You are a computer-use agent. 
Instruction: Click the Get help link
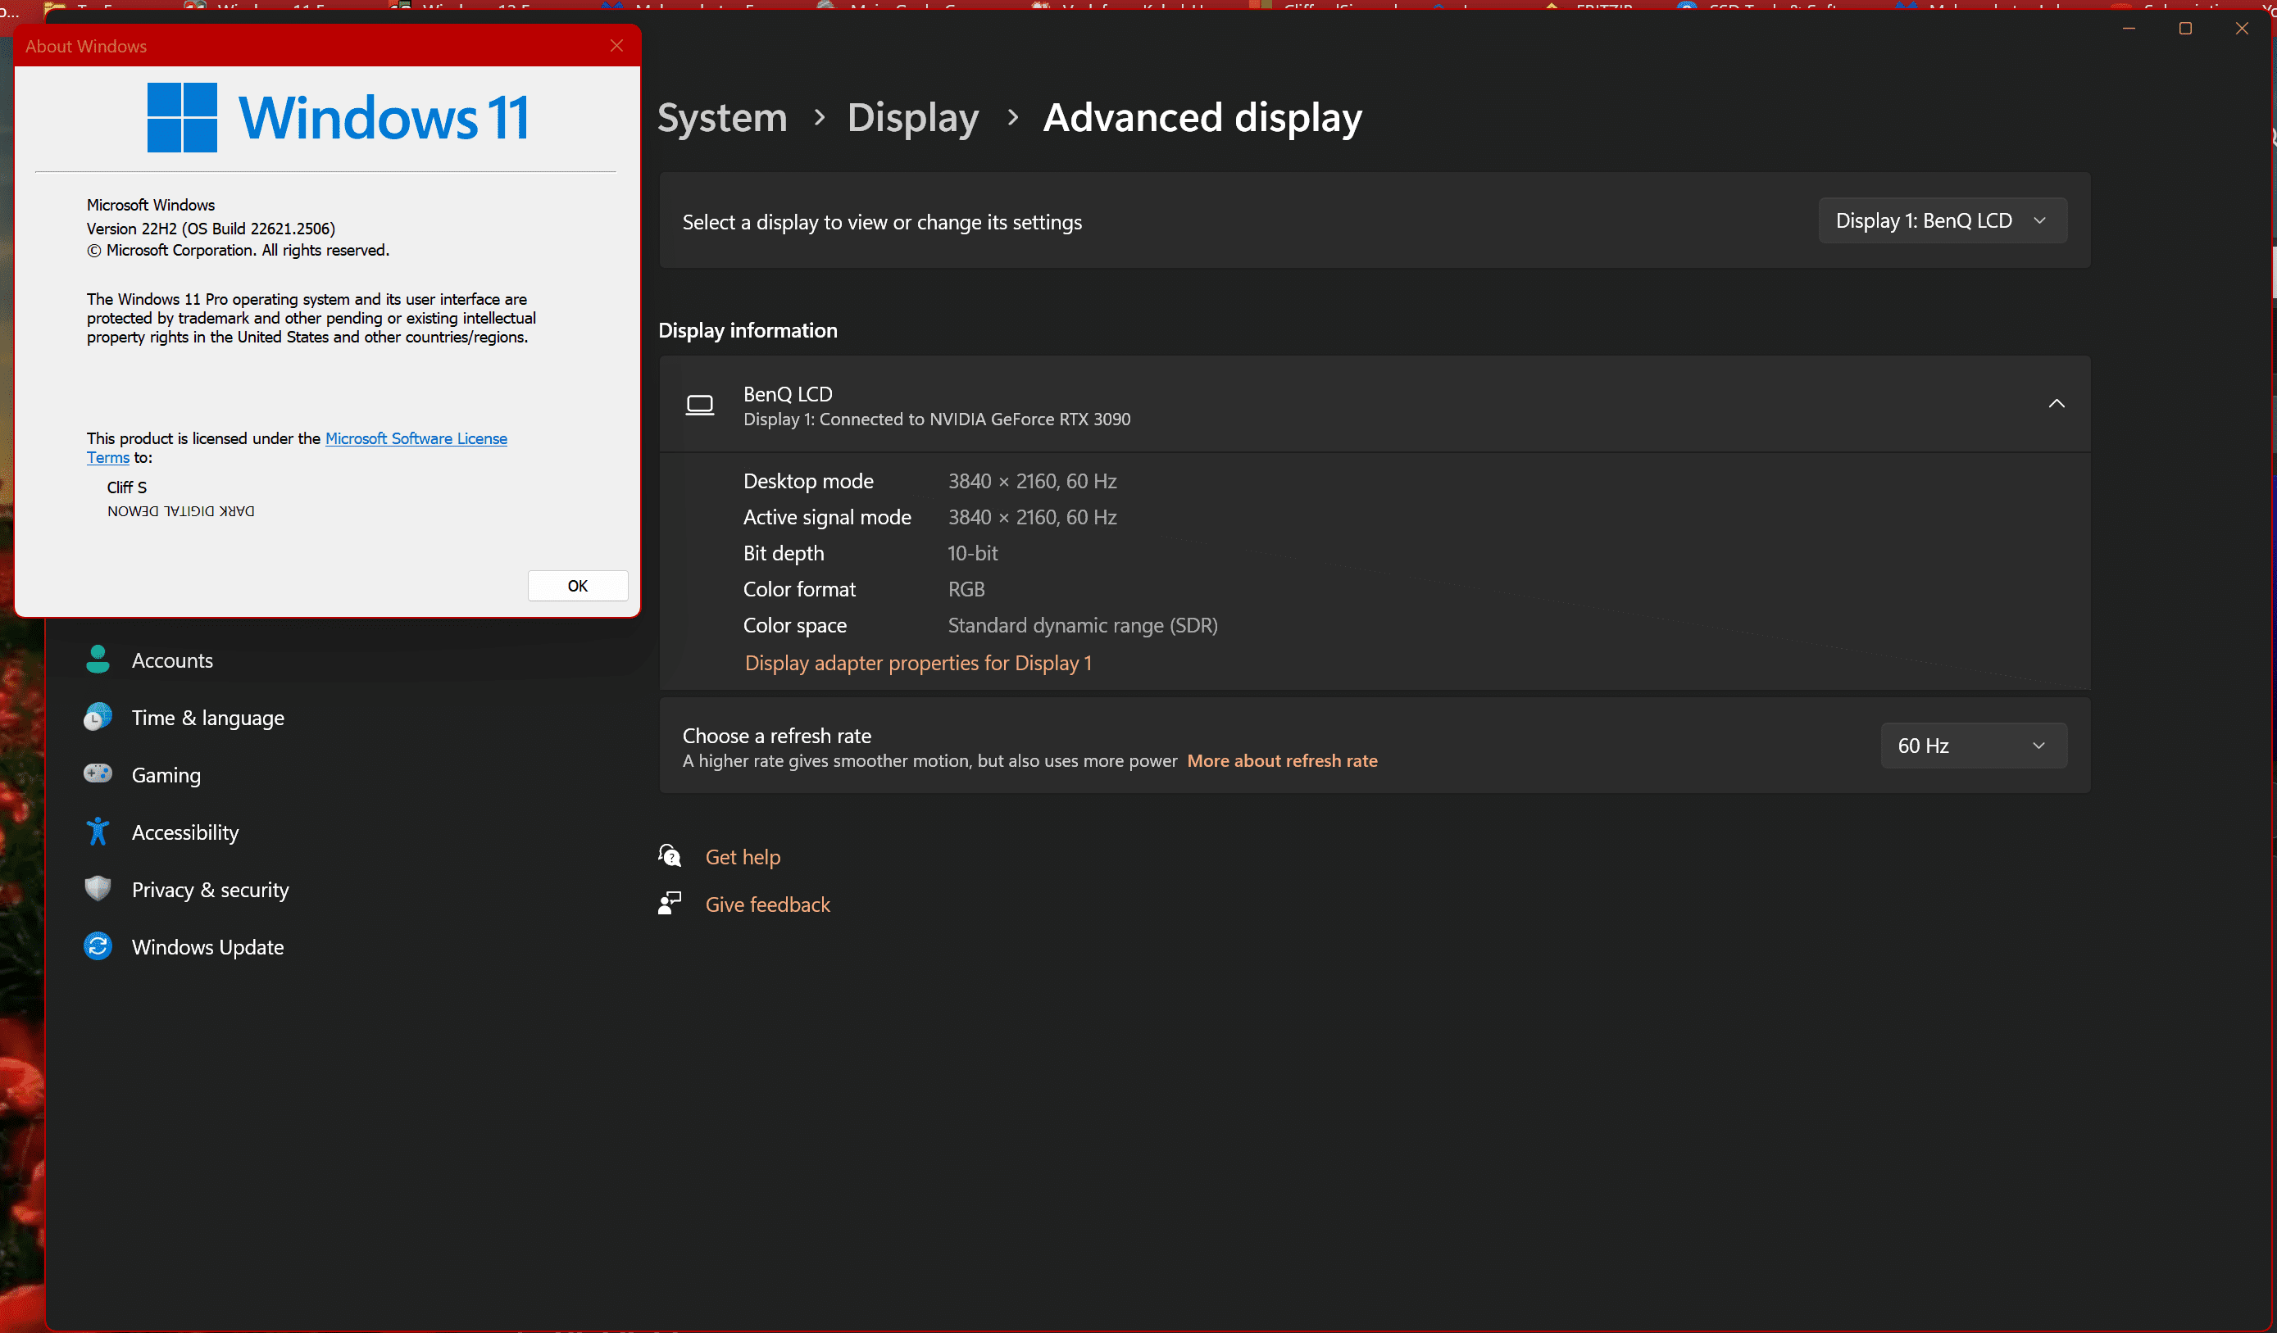tap(743, 856)
